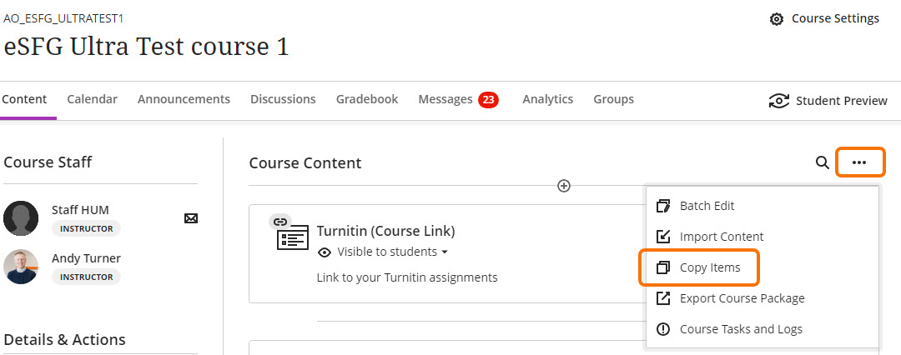This screenshot has height=355, width=901.
Task: Toggle visibility eye icon for Turnitin
Action: coord(325,252)
